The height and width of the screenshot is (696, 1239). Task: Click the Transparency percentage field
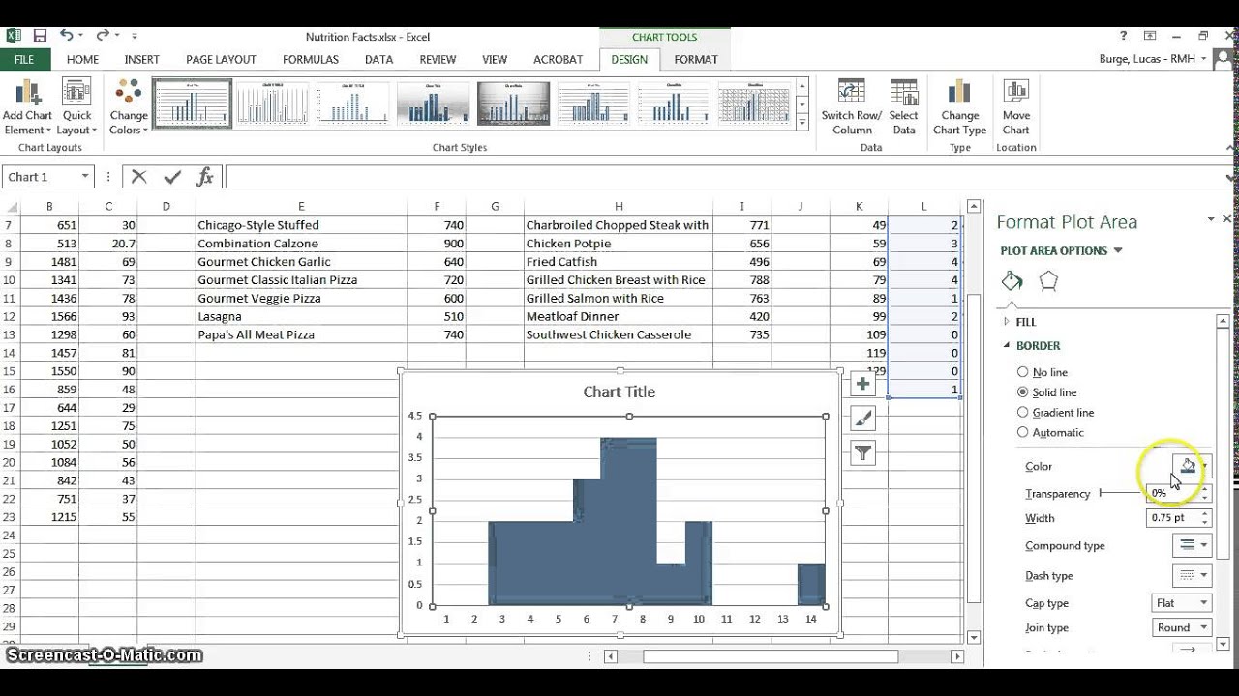[1172, 493]
